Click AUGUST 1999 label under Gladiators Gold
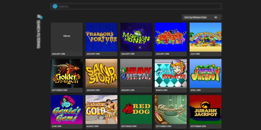261x130 pixels. coord(92,126)
